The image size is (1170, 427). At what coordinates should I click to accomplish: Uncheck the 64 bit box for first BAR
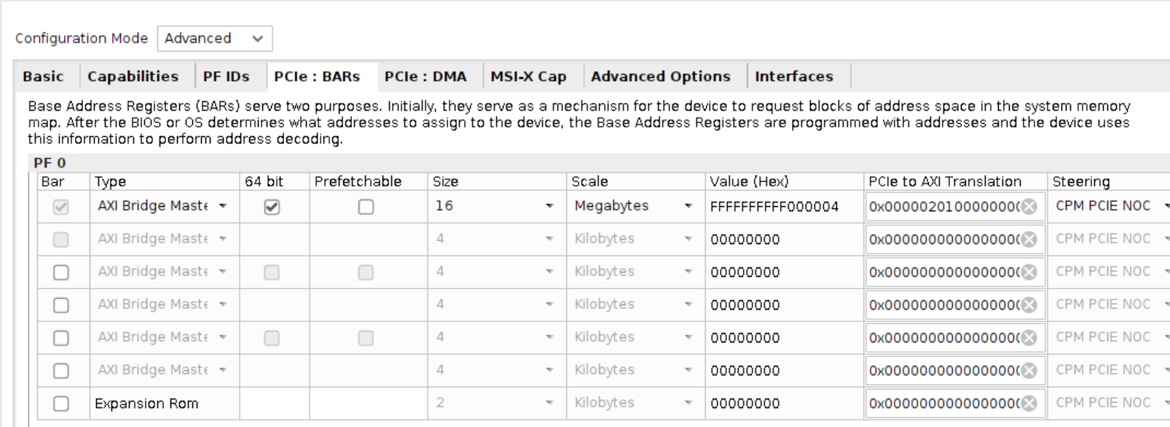click(272, 207)
